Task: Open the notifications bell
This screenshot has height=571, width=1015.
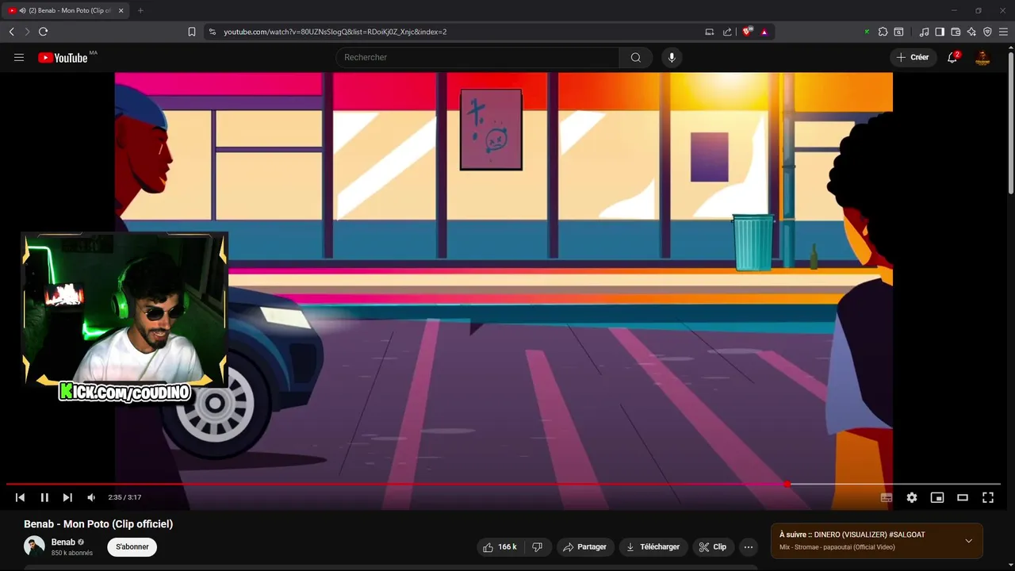Action: coord(952,57)
